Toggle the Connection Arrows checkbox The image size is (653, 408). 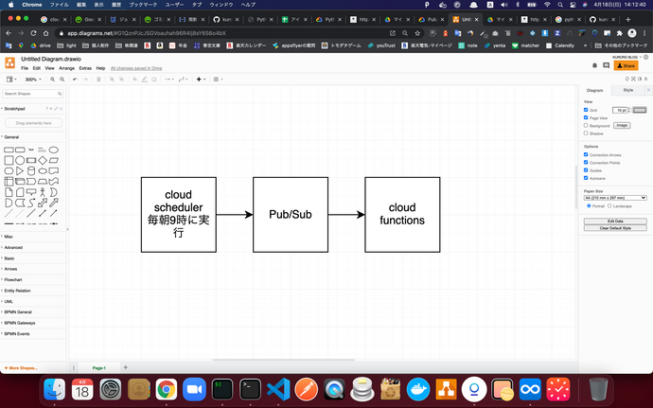(x=586, y=154)
